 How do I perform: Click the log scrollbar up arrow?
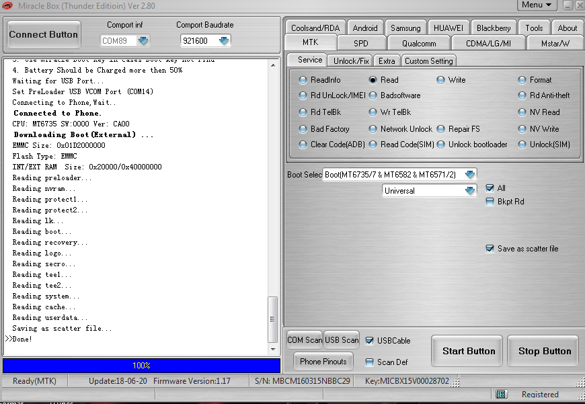coord(273,65)
